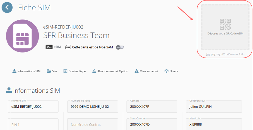Switch to the Site tab
Image resolution: width=253 pixels, height=130 pixels.
[x=52, y=71]
